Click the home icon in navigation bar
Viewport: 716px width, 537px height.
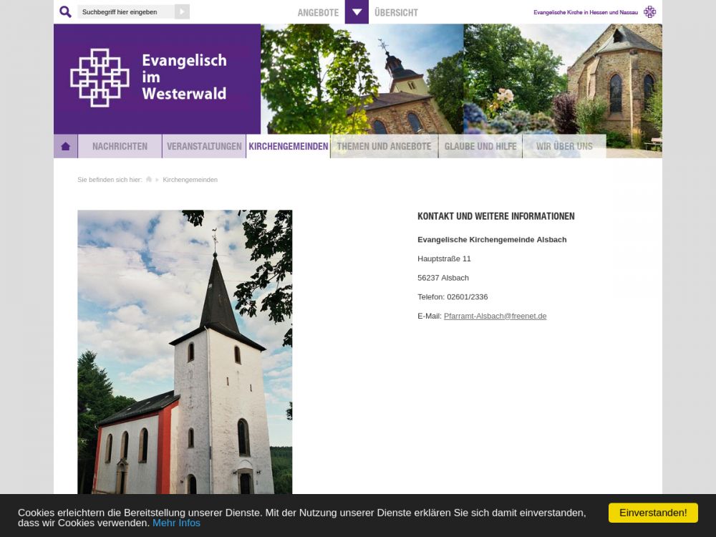(x=66, y=146)
